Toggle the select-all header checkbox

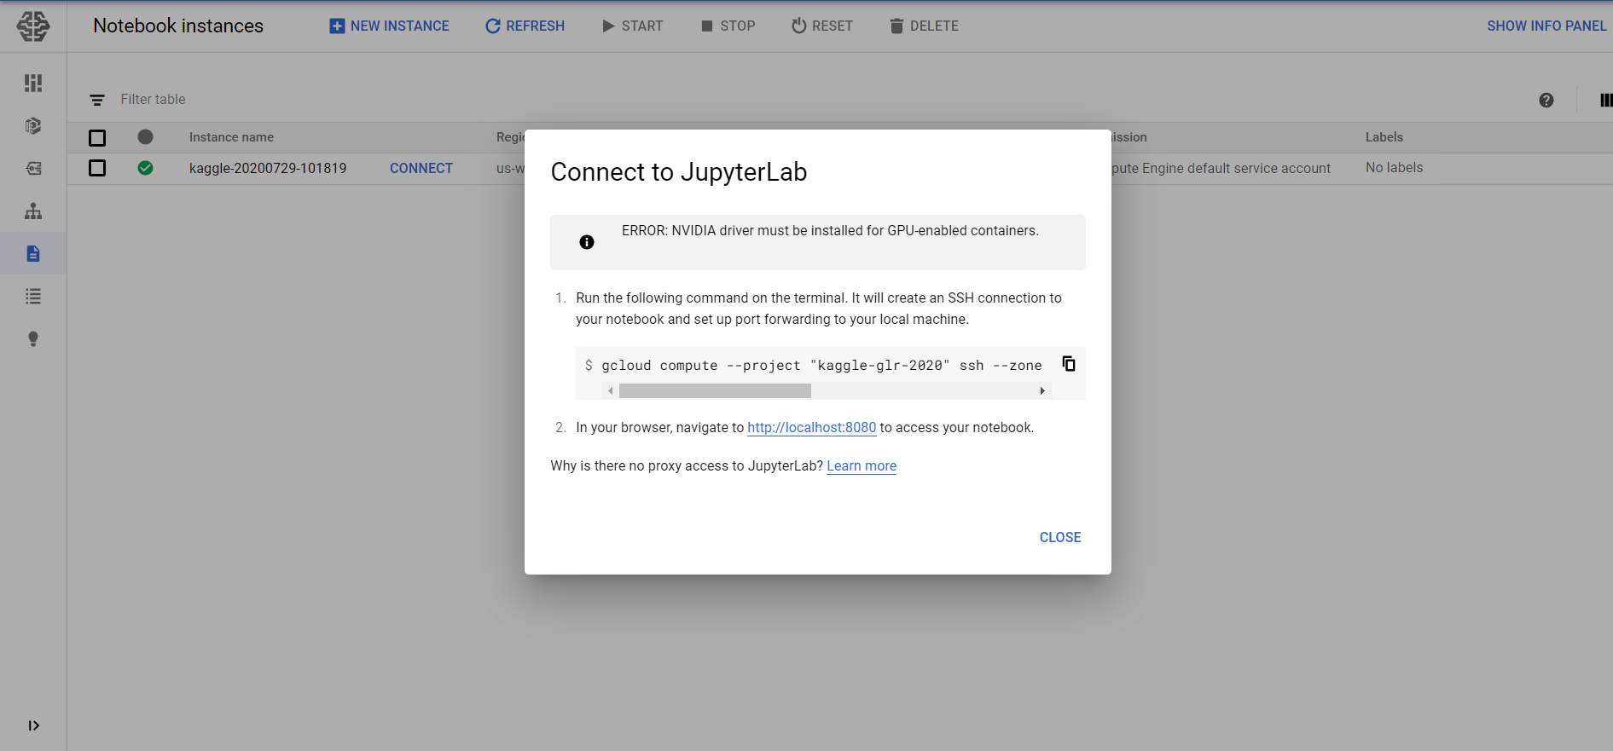pyautogui.click(x=97, y=137)
